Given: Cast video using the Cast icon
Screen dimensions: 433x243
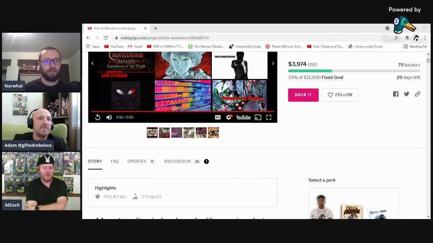Looking at the screenshot, I should coord(258,117).
